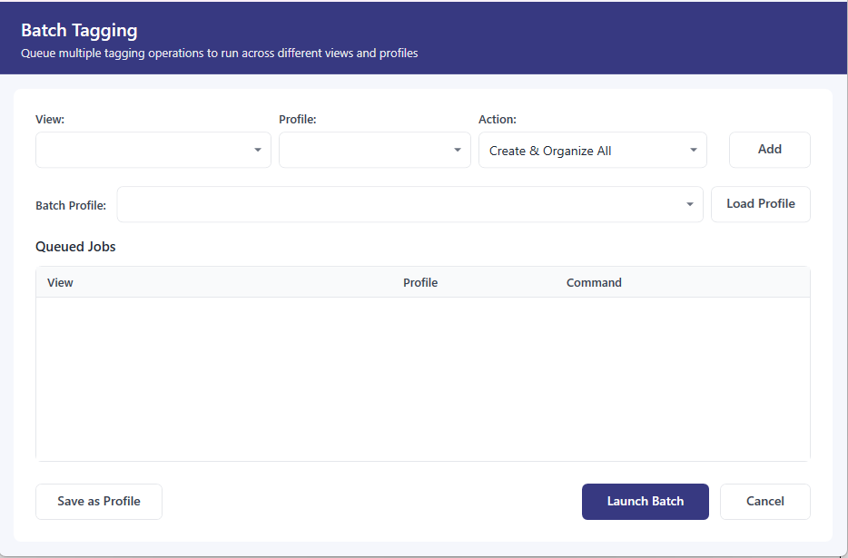Click the Batch Tagging title text

[79, 30]
